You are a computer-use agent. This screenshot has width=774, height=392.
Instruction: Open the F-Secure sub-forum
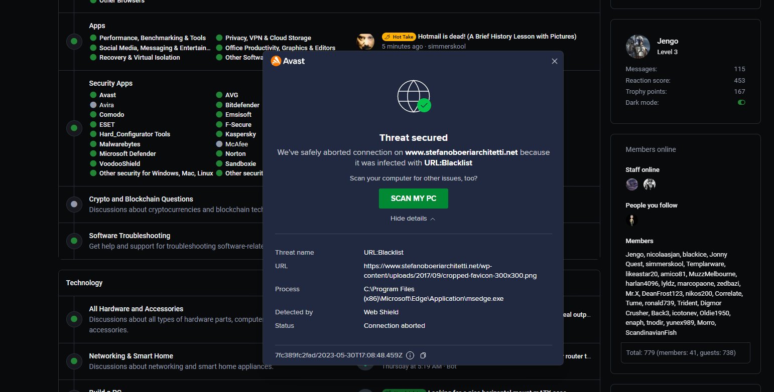point(238,125)
